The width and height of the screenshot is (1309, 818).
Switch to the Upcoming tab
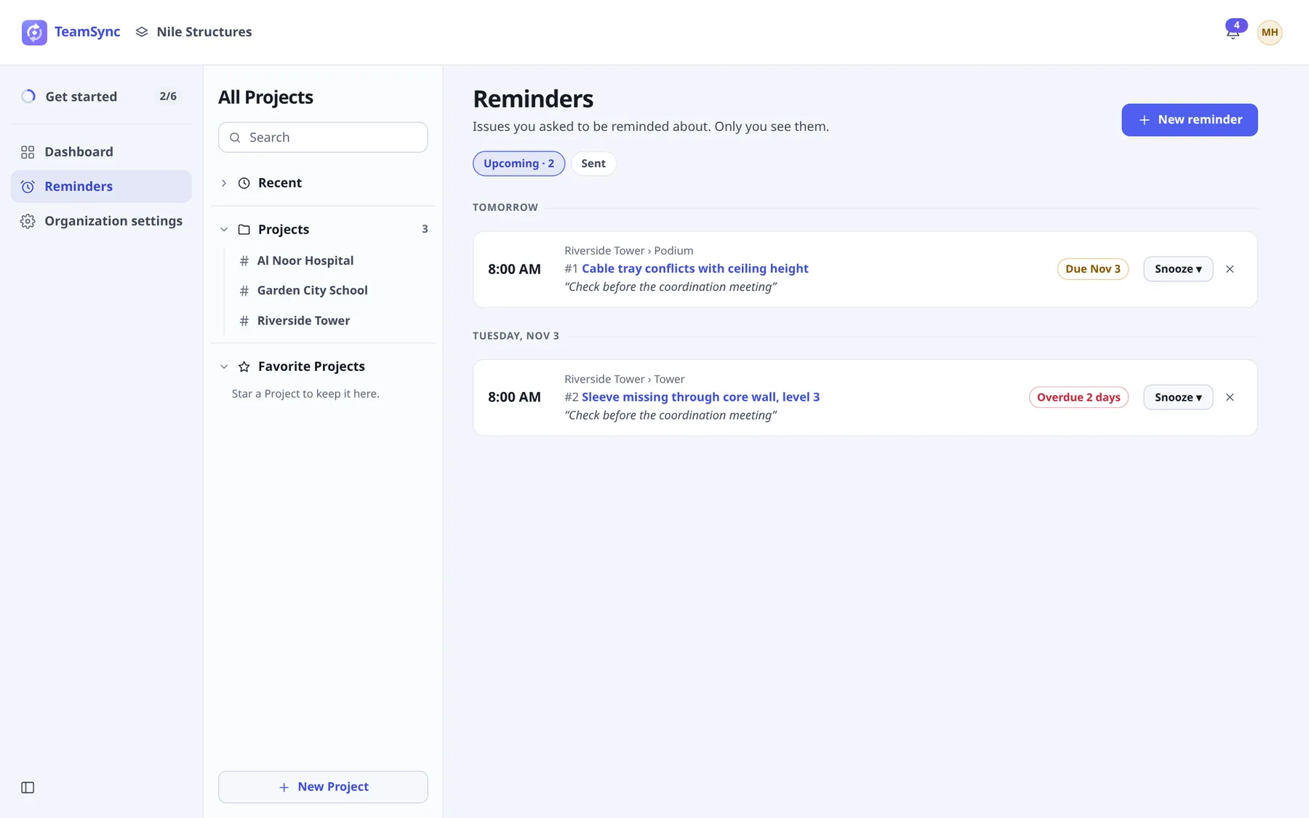pyautogui.click(x=519, y=164)
